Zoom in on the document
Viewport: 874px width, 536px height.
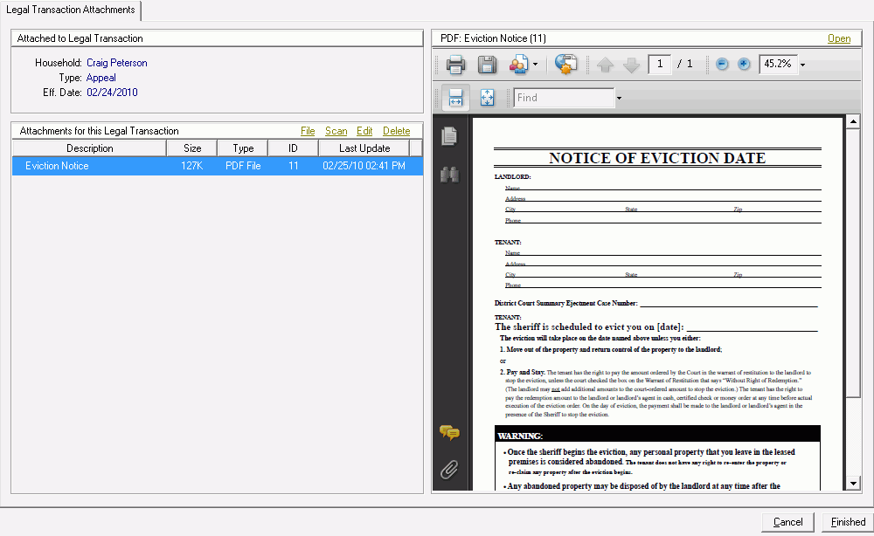pyautogui.click(x=744, y=64)
